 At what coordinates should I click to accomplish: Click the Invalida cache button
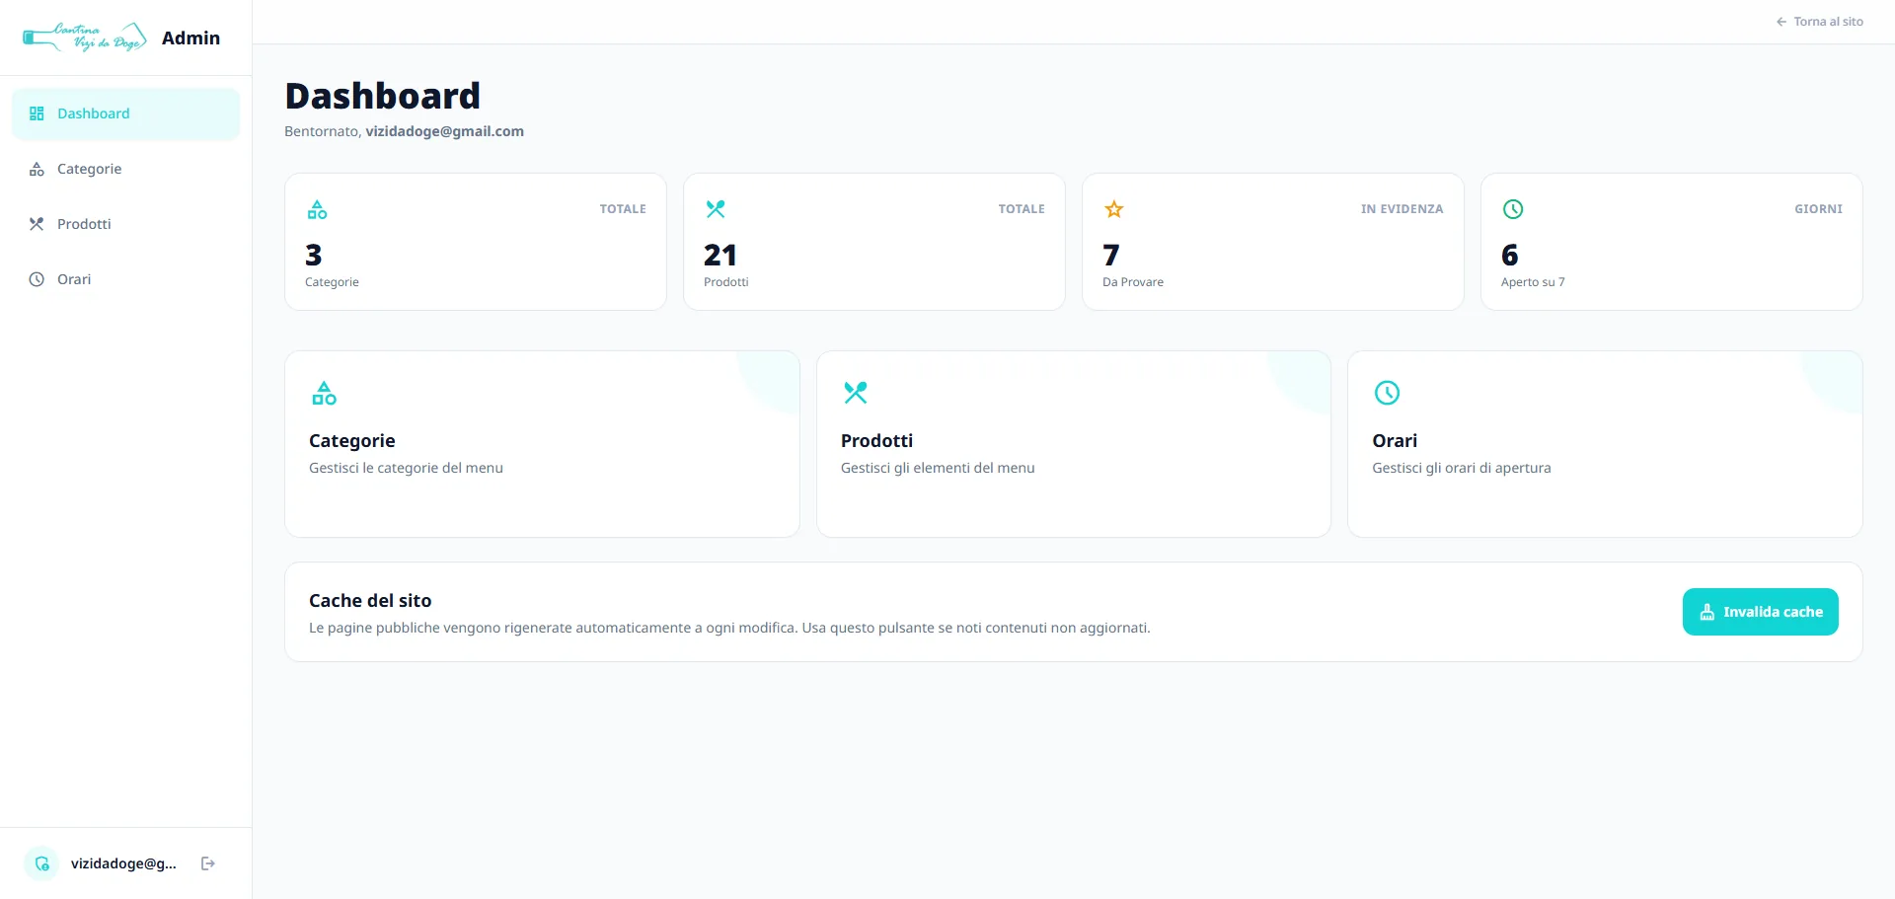coord(1760,612)
